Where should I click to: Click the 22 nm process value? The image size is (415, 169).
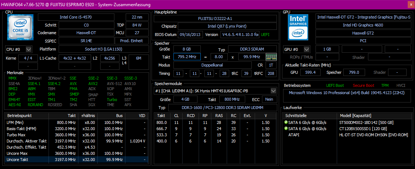pyautogui.click(x=137, y=17)
